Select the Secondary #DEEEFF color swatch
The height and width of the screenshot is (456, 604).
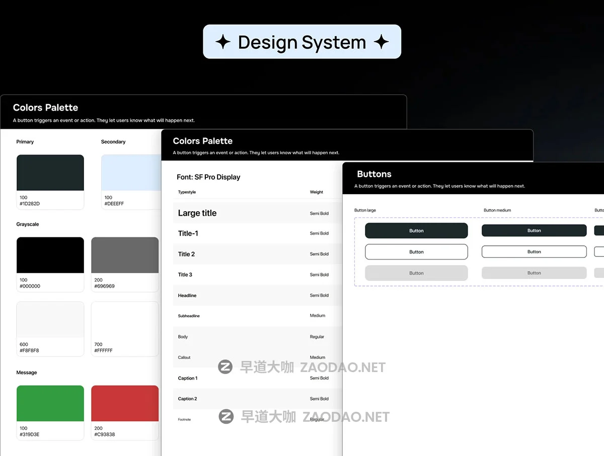coord(132,173)
